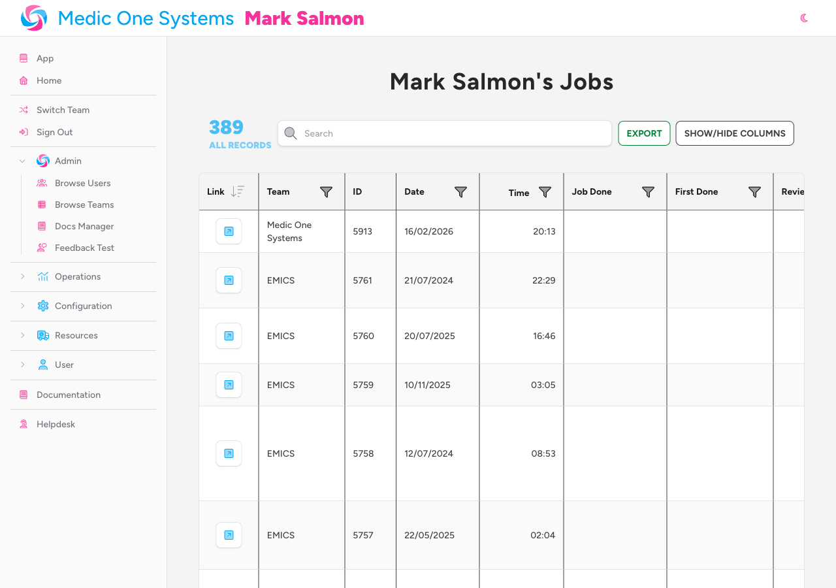Open the link for job 5913

coord(228,231)
